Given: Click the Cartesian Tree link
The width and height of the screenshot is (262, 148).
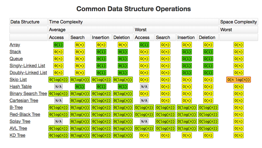Looking at the screenshot, I should click(24, 100).
